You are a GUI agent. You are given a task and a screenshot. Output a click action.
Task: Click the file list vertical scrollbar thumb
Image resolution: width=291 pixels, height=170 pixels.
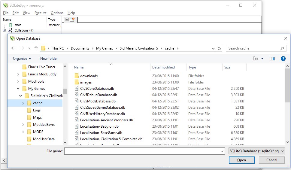click(287, 85)
